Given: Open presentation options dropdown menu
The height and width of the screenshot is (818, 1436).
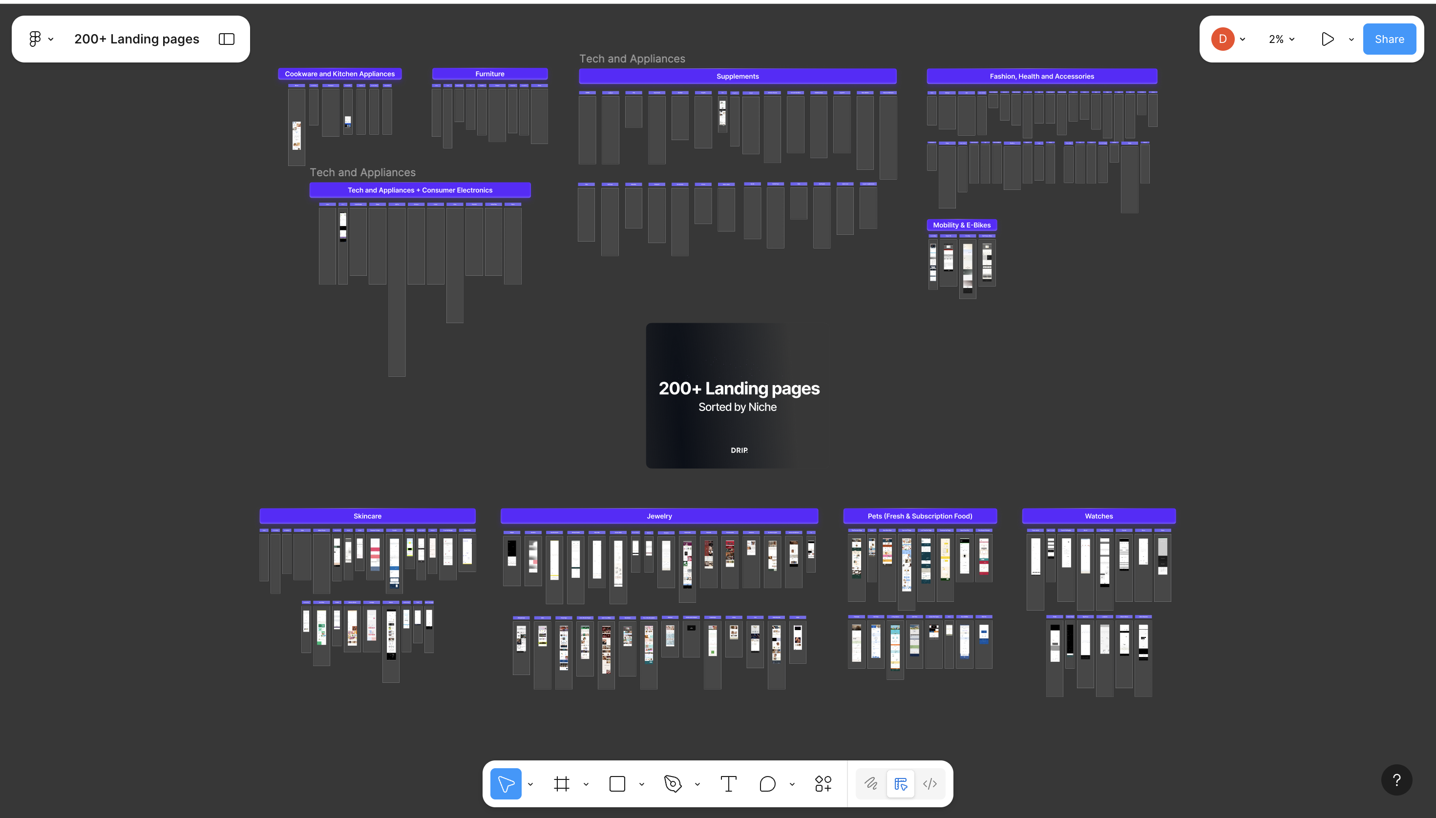Looking at the screenshot, I should 1351,40.
